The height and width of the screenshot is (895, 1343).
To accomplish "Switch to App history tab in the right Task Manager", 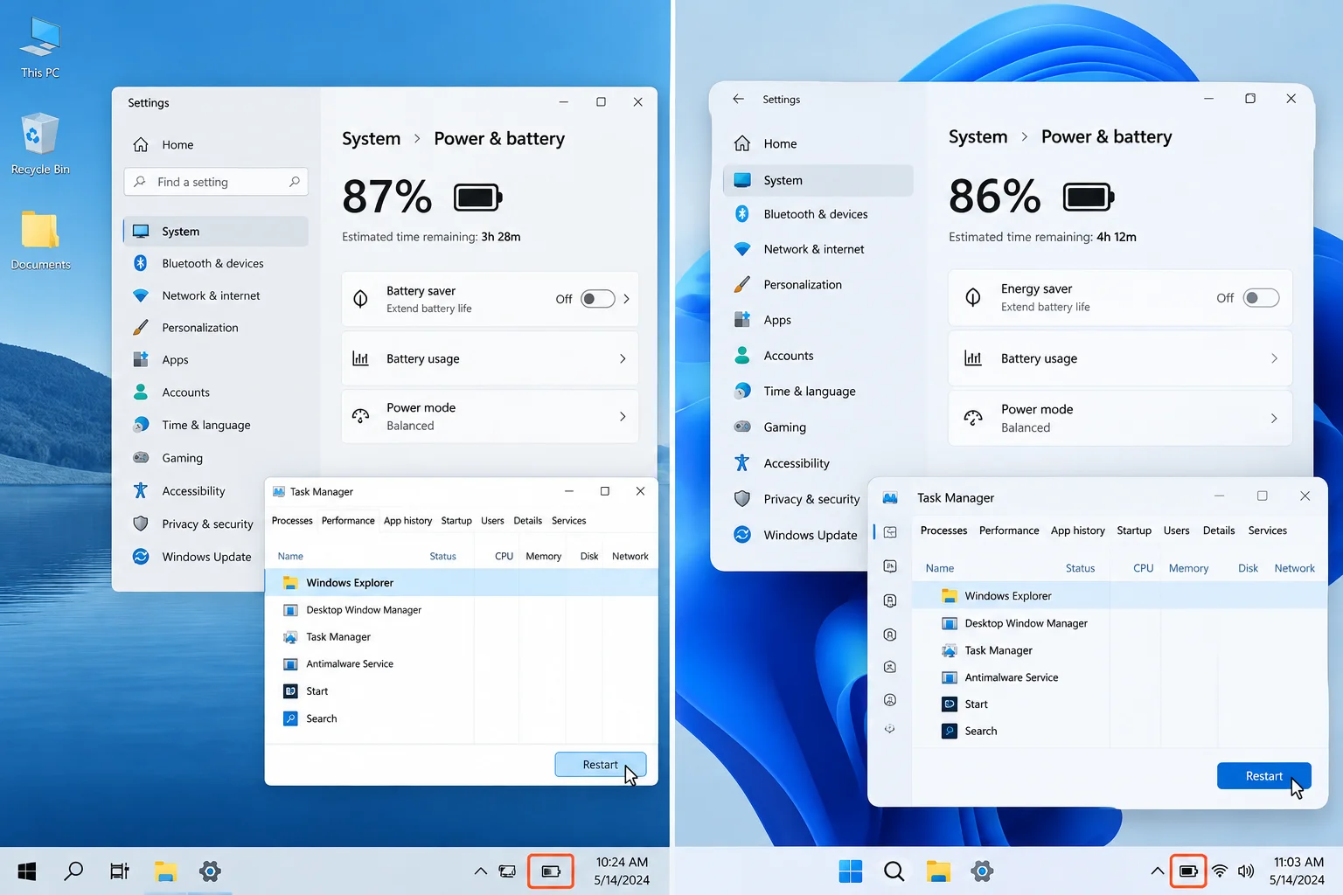I will click(1077, 531).
